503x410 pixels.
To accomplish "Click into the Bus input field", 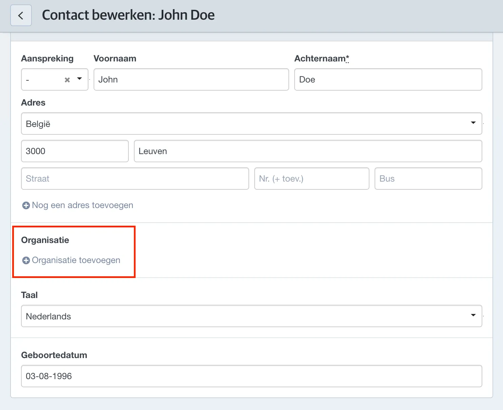I will pos(428,179).
